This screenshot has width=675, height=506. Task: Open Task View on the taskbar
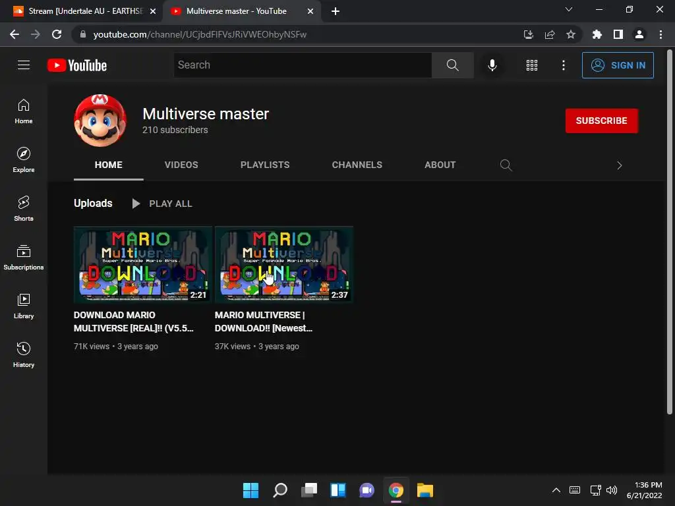click(309, 490)
